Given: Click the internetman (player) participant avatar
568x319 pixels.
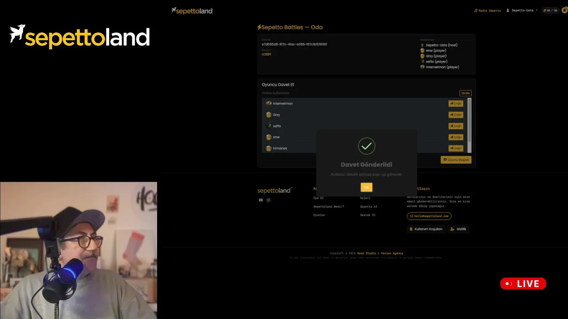Looking at the screenshot, I should click(422, 67).
